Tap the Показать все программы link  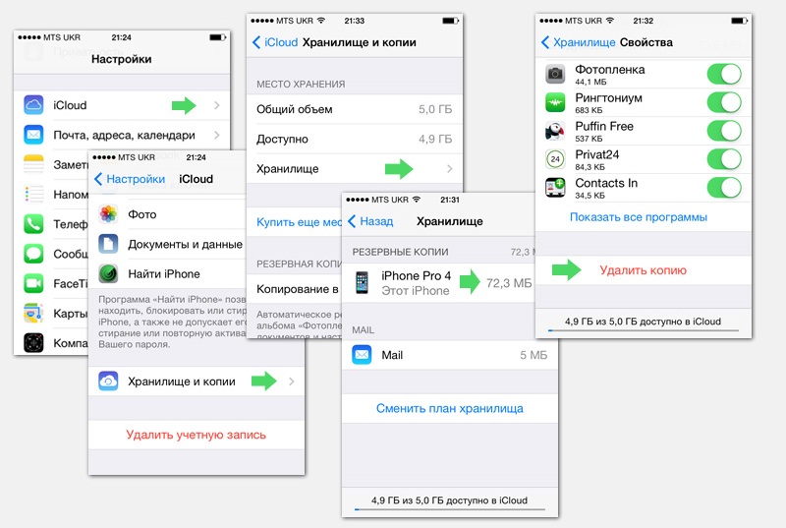point(638,217)
